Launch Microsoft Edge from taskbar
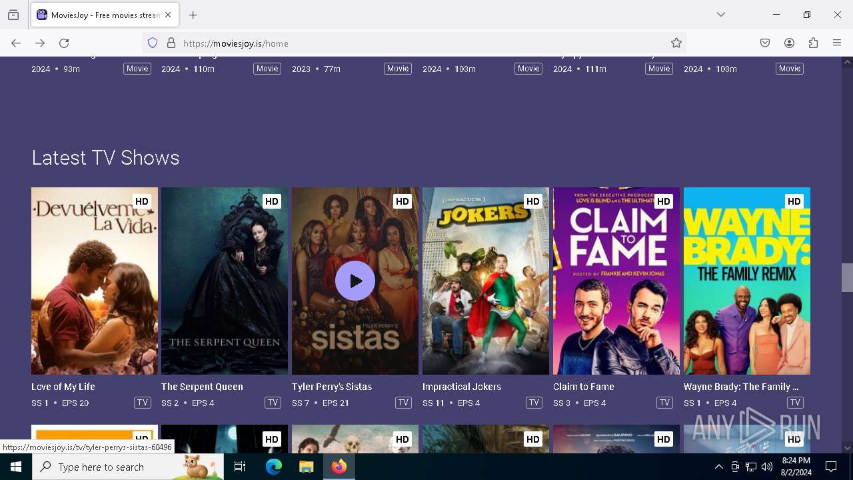This screenshot has width=853, height=480. pyautogui.click(x=274, y=467)
